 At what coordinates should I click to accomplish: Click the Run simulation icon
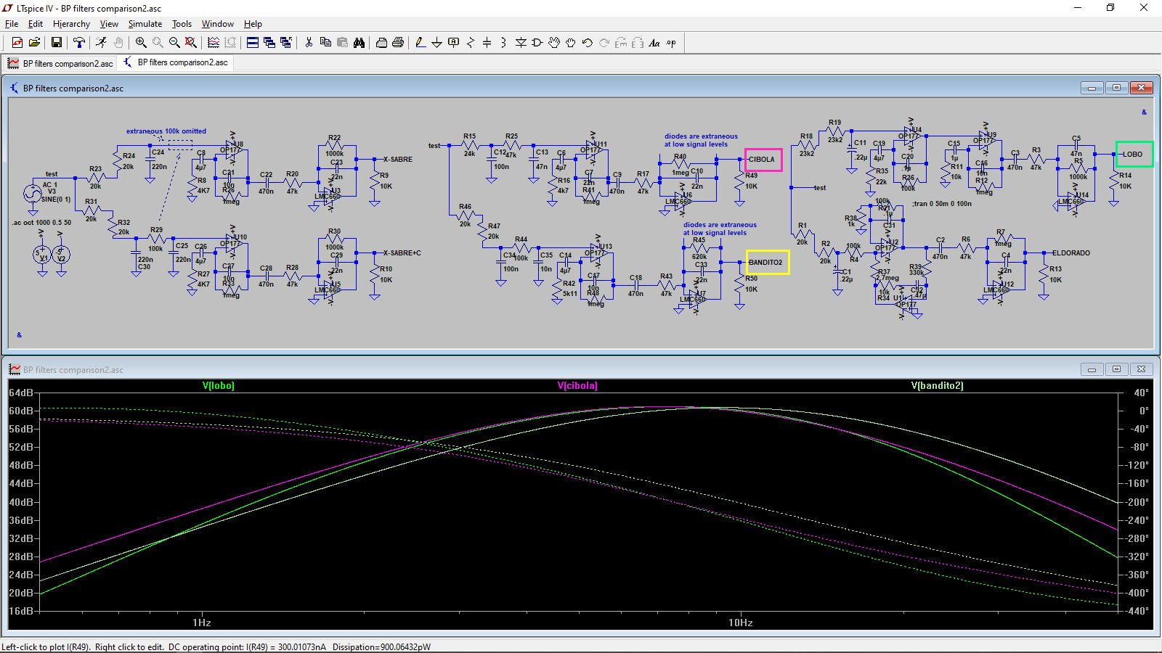tap(101, 43)
